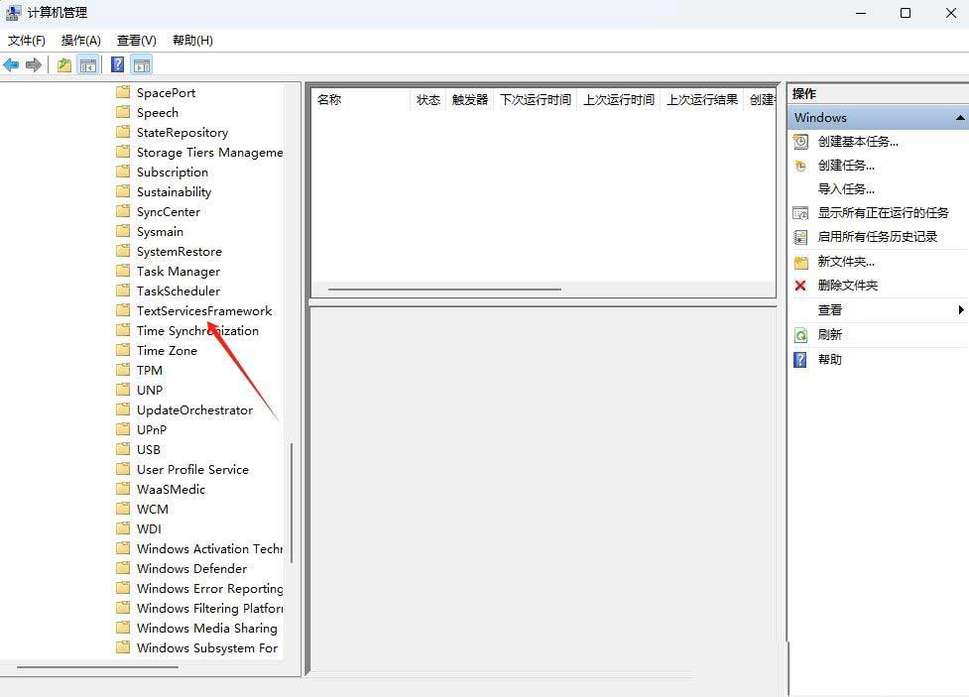Screen dimensions: 969x697
Task: Expand the 查看 submenu arrow
Action: pos(960,310)
